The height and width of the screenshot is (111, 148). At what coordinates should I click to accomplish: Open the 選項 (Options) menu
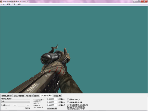point(8,4)
